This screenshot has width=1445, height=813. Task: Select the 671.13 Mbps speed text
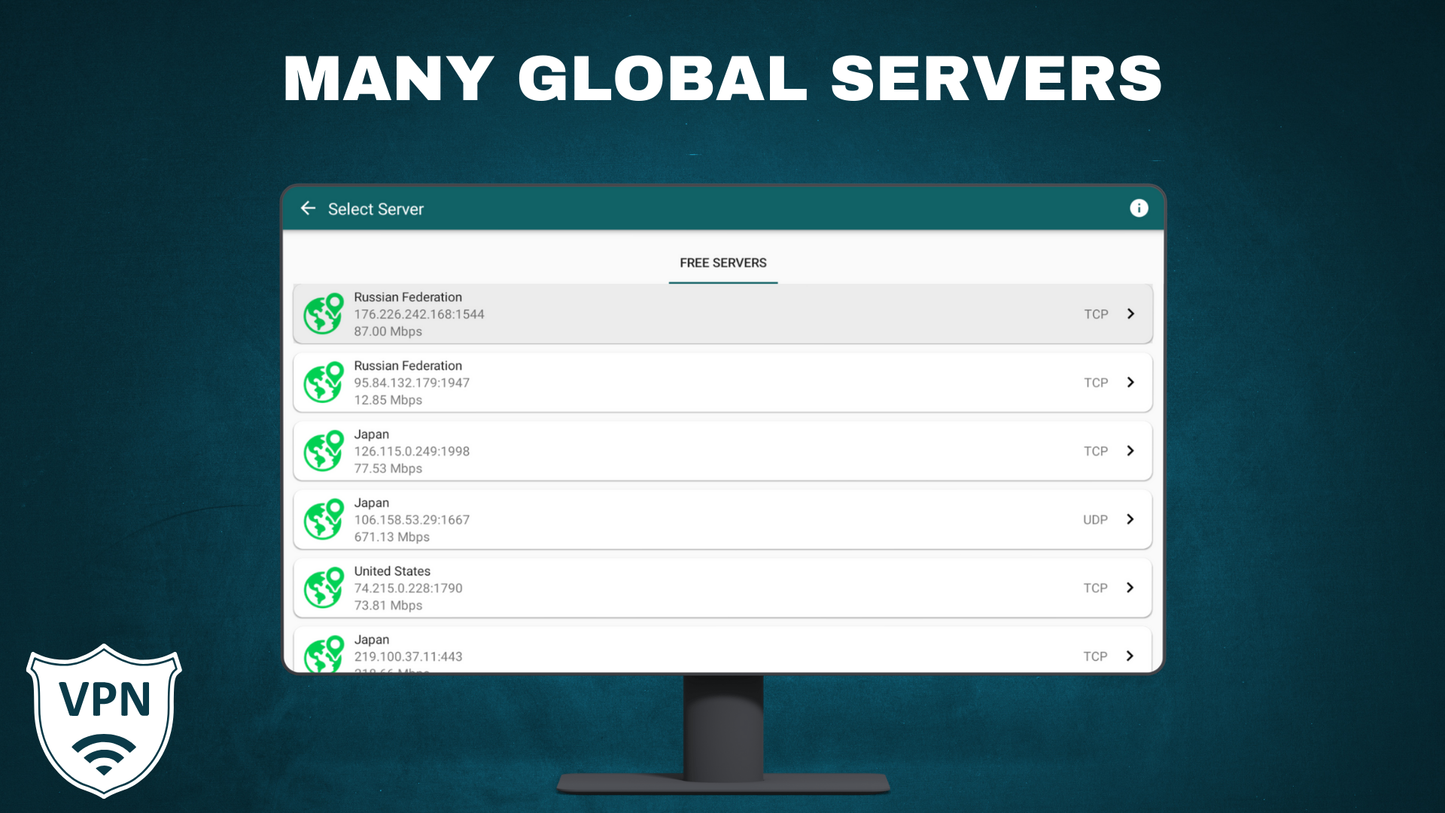391,537
